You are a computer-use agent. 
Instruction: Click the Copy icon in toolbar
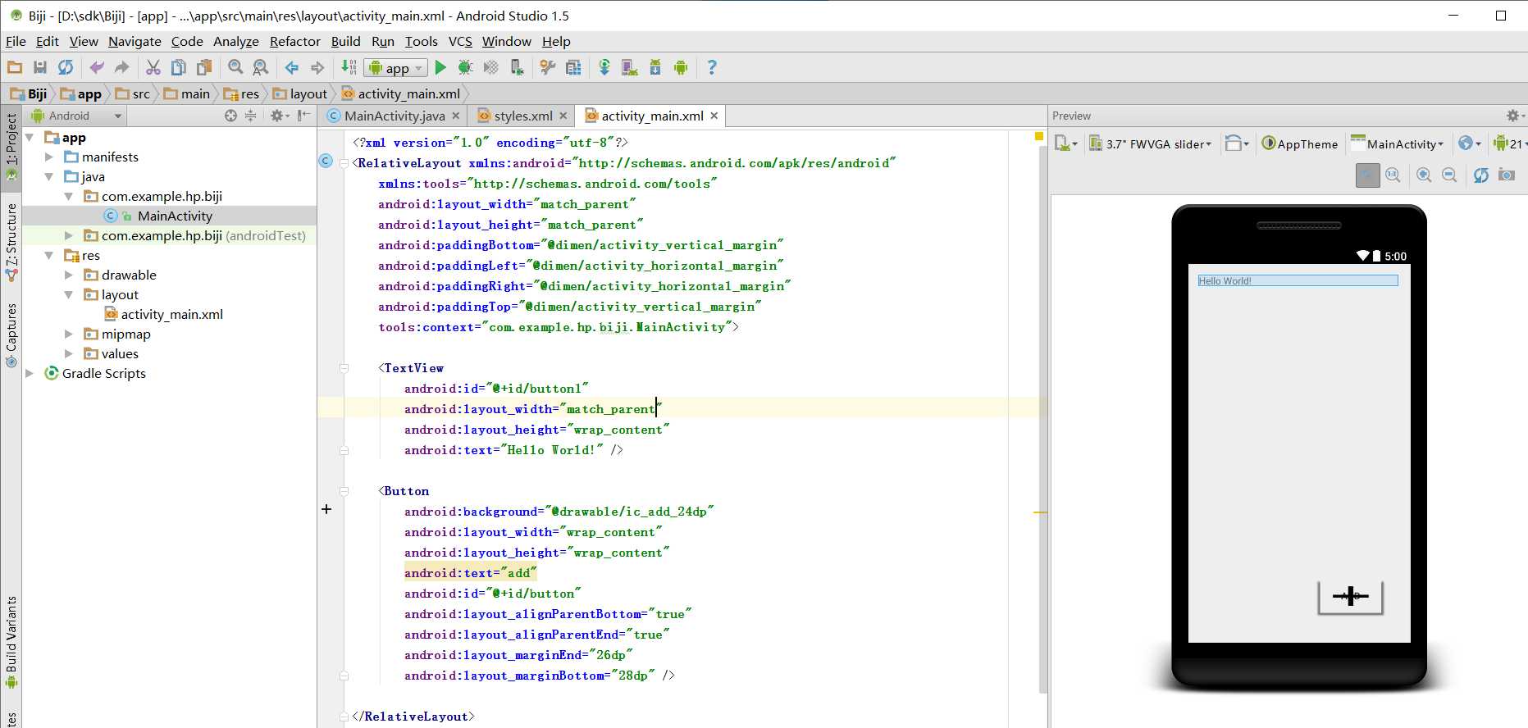[x=178, y=68]
